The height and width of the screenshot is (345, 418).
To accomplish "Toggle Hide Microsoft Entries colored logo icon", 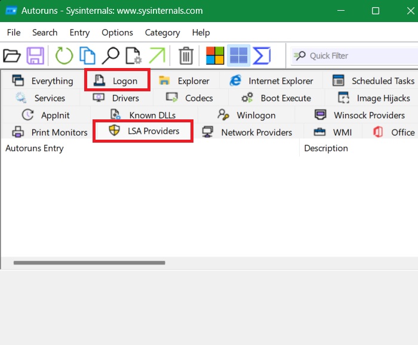I will coord(215,56).
